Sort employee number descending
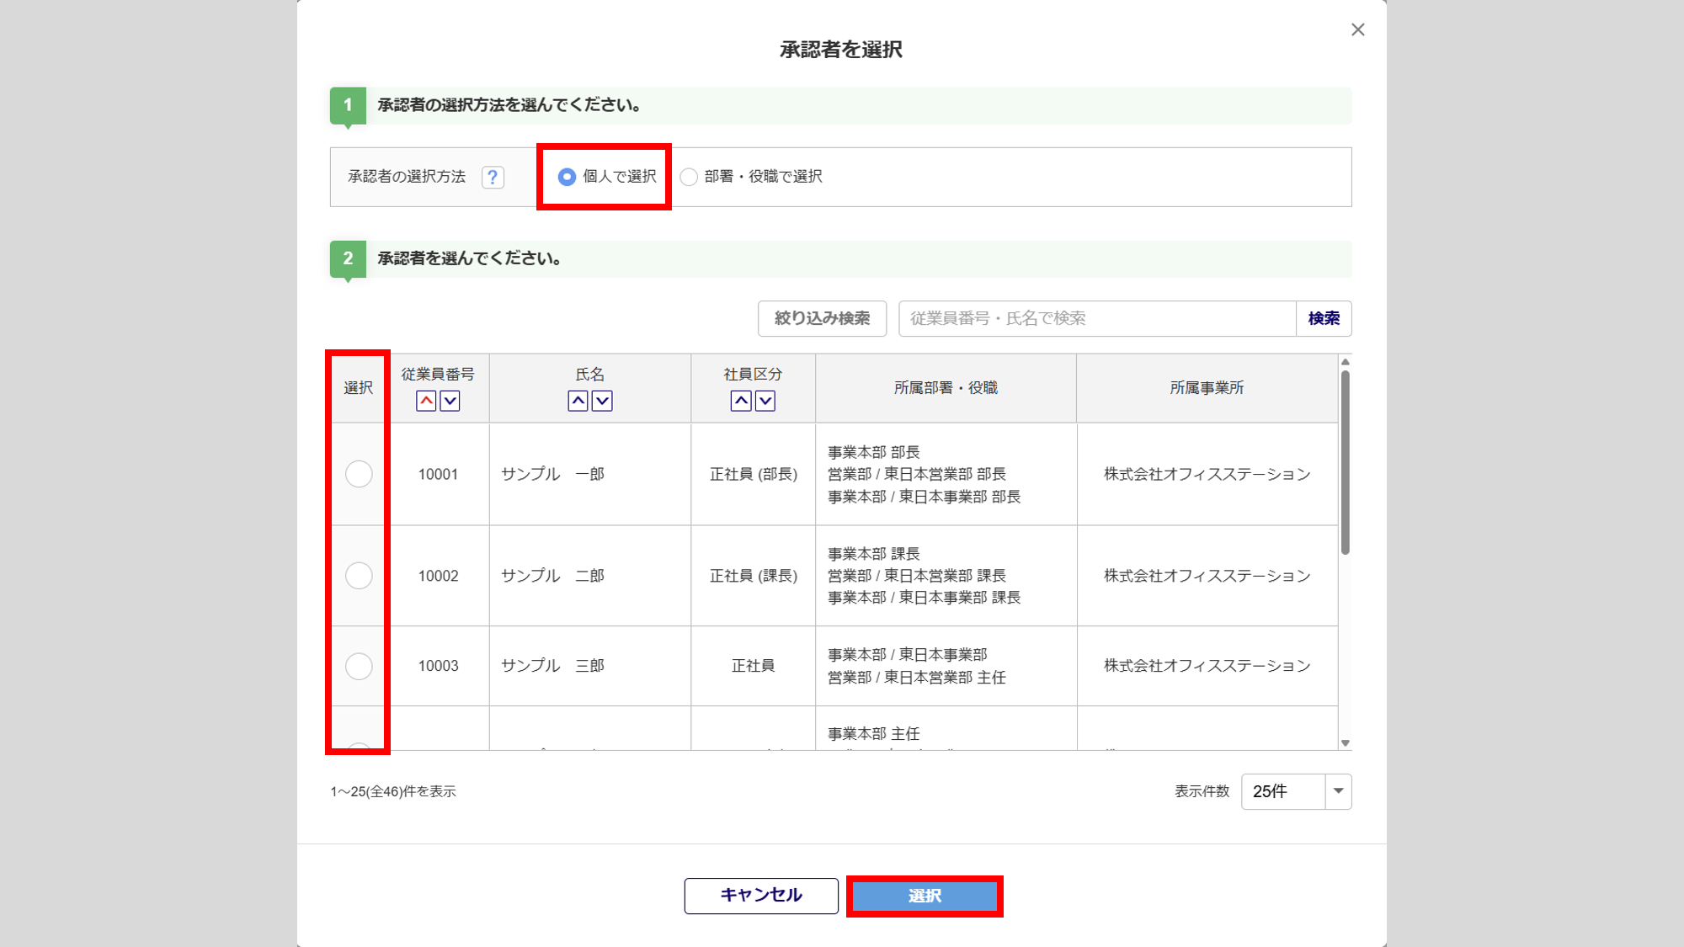Viewport: 1684px width, 947px height. pyautogui.click(x=450, y=401)
